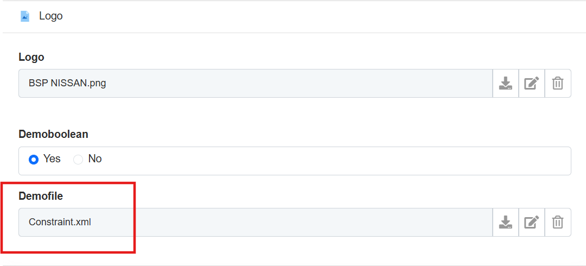Download the BSP NISSAN.png logo file
This screenshot has height=266, width=586.
506,84
